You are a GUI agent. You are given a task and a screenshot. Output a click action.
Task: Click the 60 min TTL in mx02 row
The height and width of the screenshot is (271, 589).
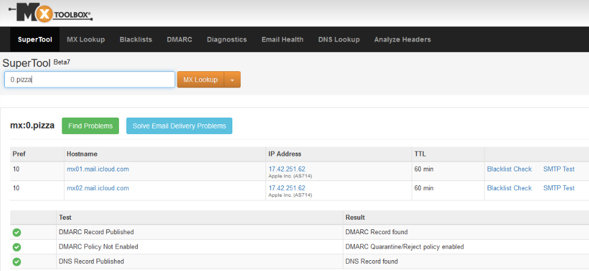pos(424,188)
